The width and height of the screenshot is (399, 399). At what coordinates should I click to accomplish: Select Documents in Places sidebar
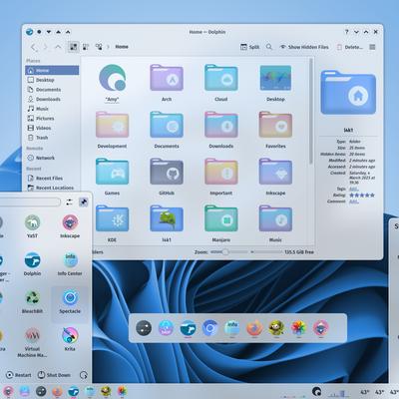point(52,90)
